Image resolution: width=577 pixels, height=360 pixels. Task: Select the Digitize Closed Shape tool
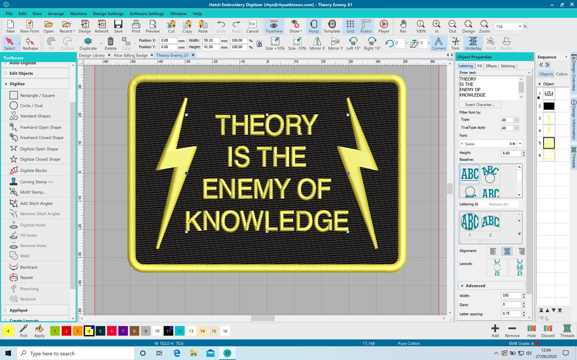(40, 159)
